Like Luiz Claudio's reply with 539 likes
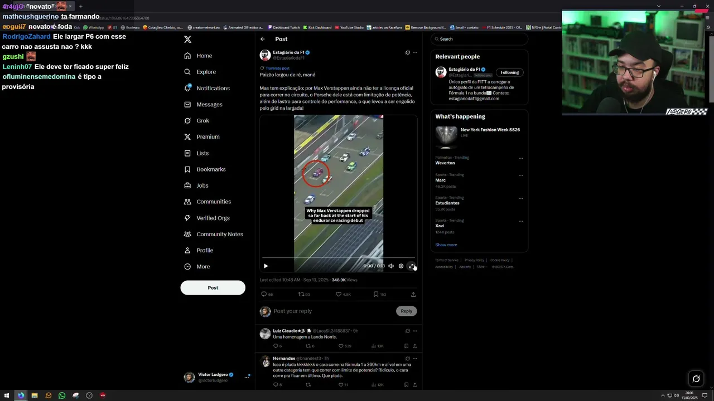This screenshot has height=401, width=714. pos(341,346)
